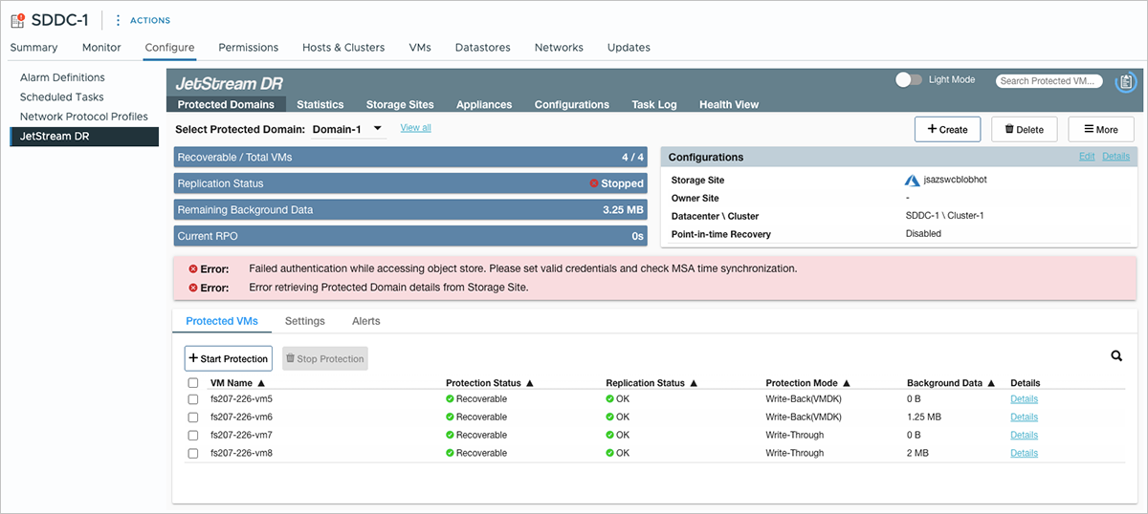Viewport: 1148px width, 514px height.
Task: Click the Start Protection button
Action: (228, 358)
